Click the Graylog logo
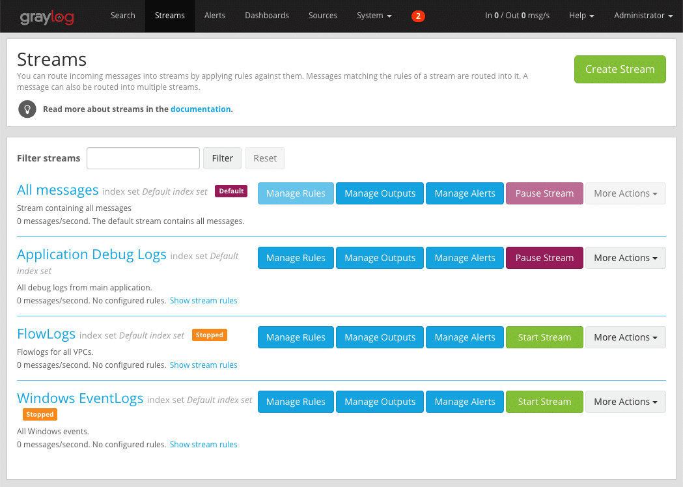The image size is (683, 487). pyautogui.click(x=46, y=16)
